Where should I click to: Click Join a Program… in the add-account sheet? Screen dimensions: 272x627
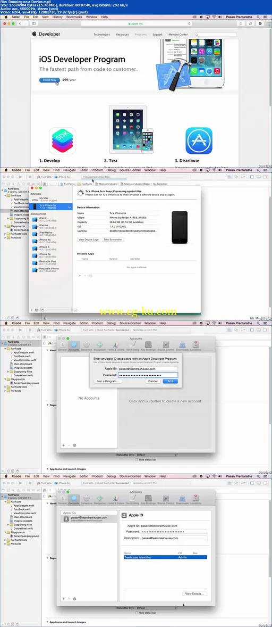108,382
